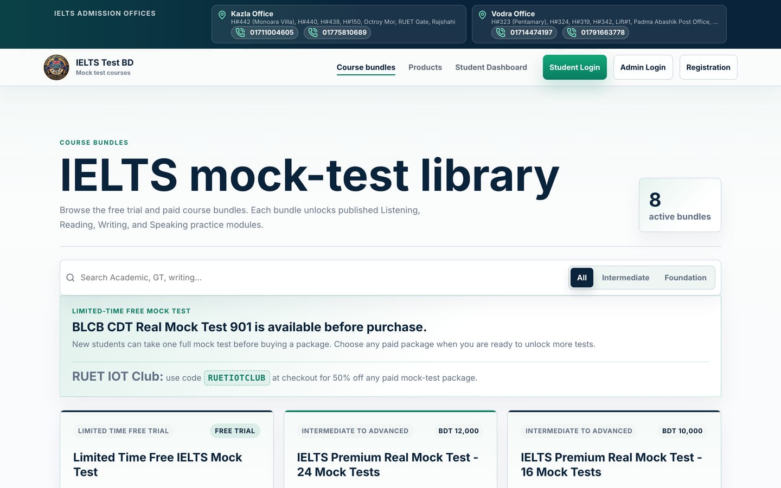781x488 pixels.
Task: Click phone icon beside 01775810689
Action: (x=313, y=33)
